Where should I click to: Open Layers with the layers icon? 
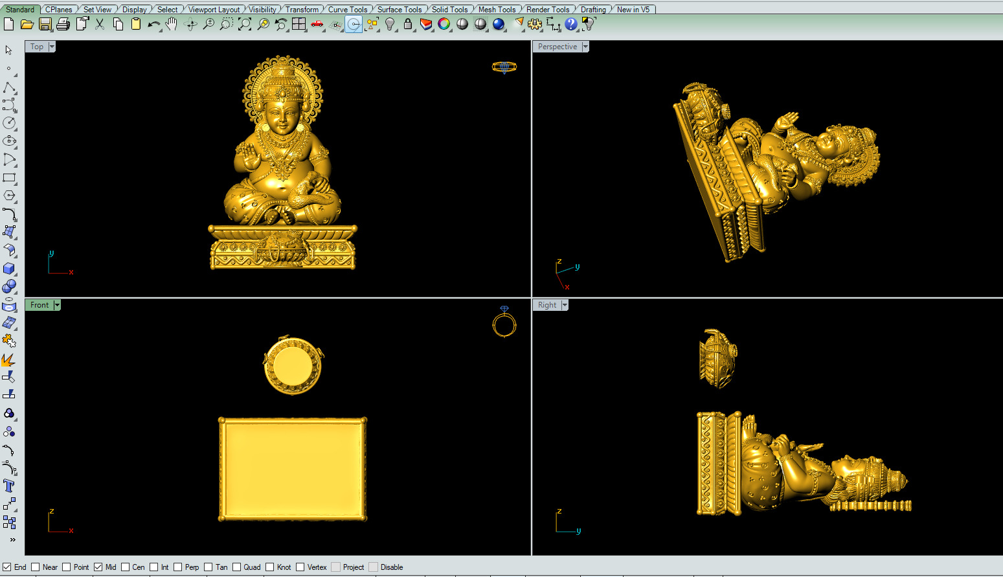[425, 24]
